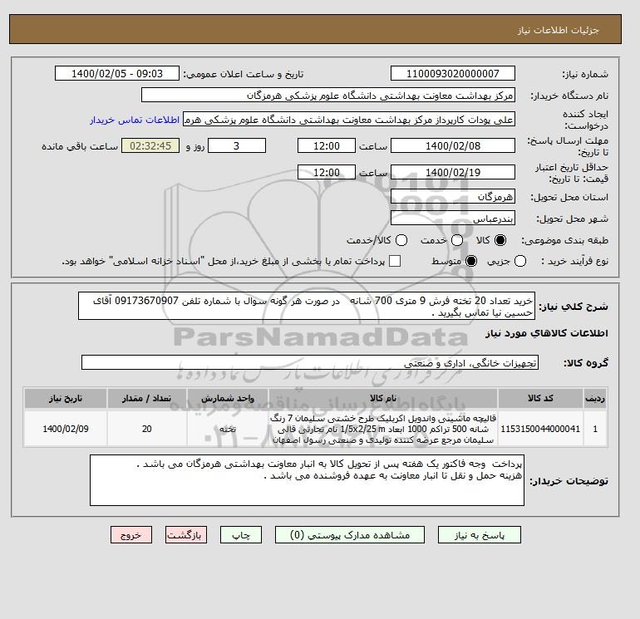This screenshot has height=619, width=640.
Task: Click the goods group field تجهیزات خانگی
Action: (x=310, y=362)
